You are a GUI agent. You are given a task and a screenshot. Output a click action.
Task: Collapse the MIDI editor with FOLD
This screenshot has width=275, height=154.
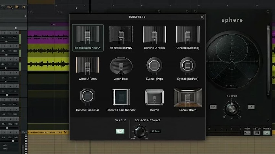click(24, 132)
